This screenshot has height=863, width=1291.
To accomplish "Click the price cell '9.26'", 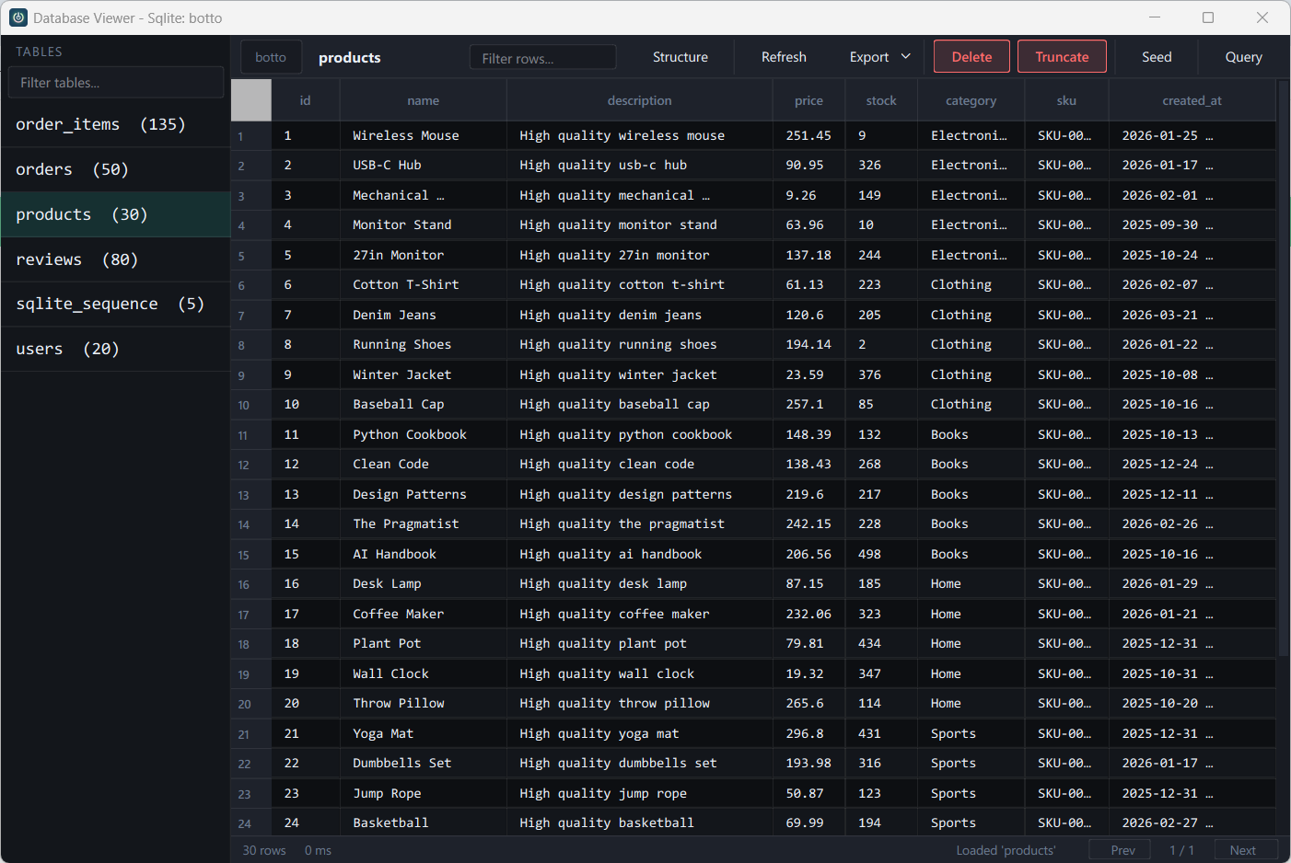I will pyautogui.click(x=809, y=195).
